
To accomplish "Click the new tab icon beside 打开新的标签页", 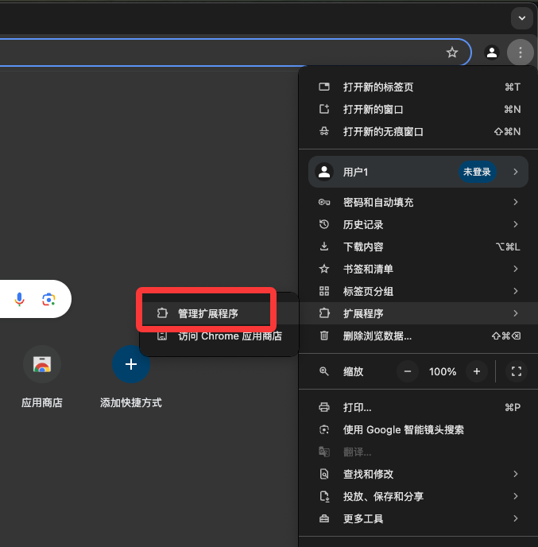I will pos(324,87).
